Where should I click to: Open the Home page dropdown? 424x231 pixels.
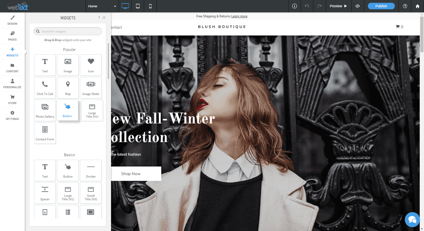(102, 6)
